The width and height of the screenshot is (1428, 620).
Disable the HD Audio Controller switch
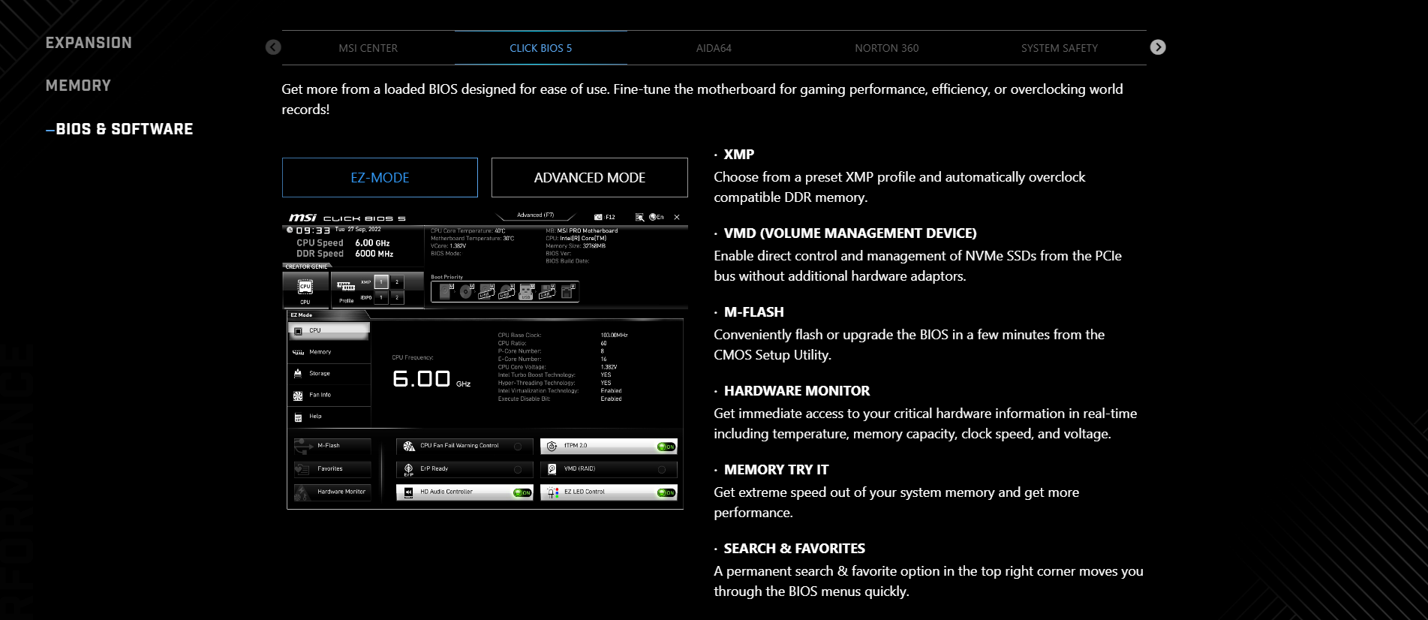[x=522, y=493]
